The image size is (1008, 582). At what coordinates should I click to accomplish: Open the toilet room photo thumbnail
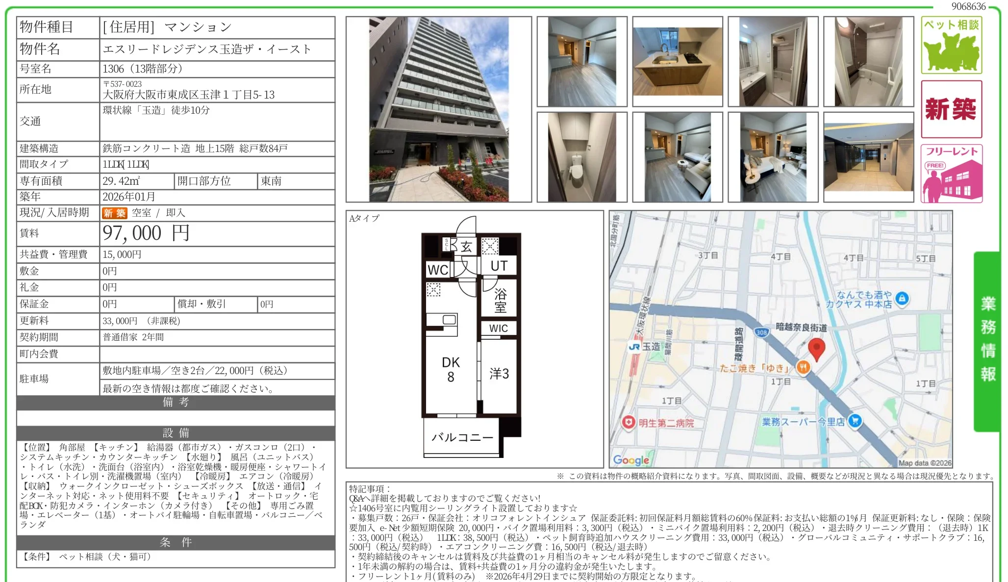581,157
